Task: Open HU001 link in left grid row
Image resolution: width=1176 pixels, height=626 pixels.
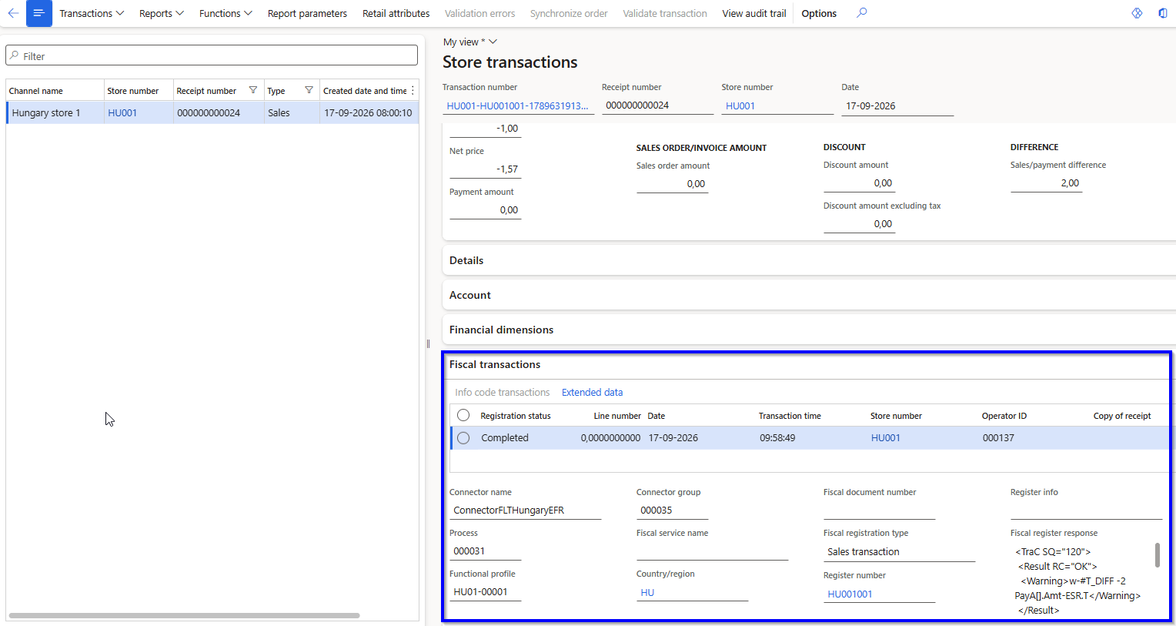Action: click(122, 112)
